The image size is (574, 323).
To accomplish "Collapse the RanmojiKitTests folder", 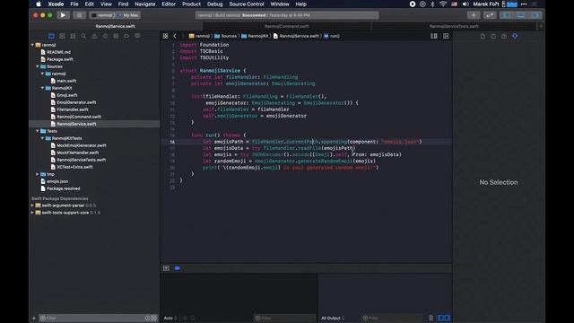I will [42, 138].
